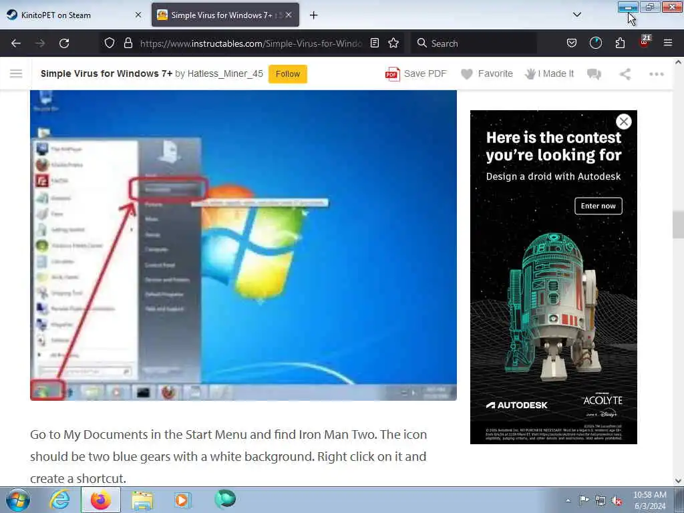Image resolution: width=684 pixels, height=513 pixels.
Task: Open the Windows Start menu orb
Action: click(x=18, y=500)
